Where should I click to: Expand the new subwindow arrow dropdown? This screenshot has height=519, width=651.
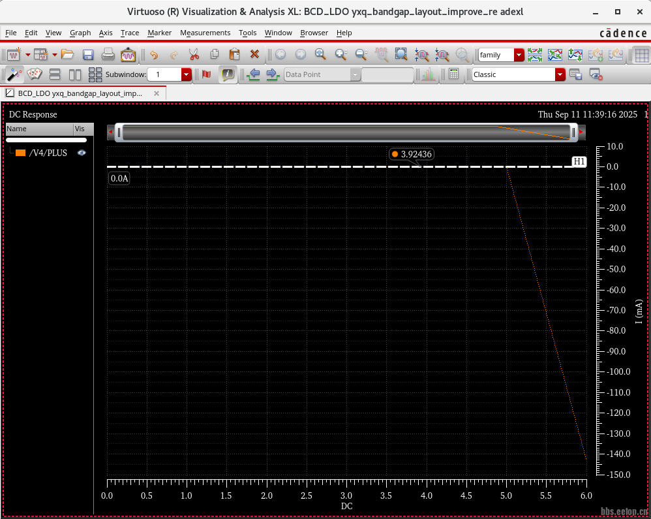click(x=54, y=54)
